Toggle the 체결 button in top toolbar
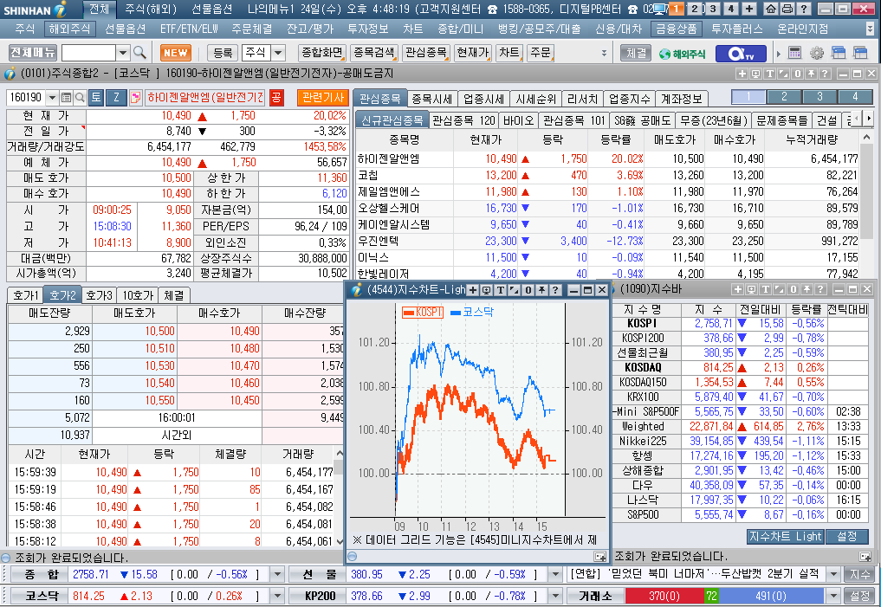881x607 pixels. [636, 54]
